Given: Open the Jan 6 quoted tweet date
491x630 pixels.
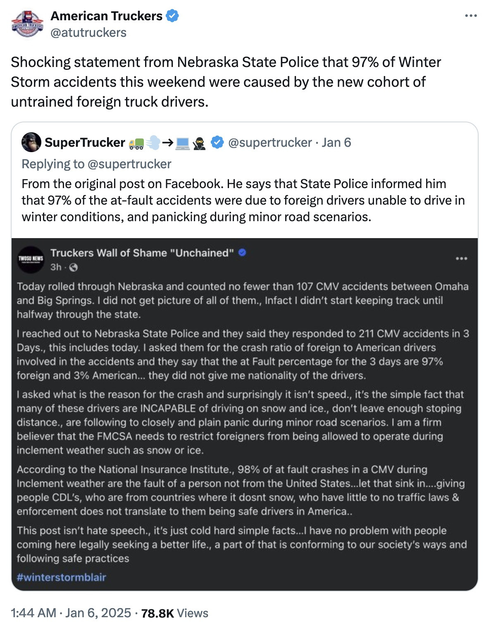Looking at the screenshot, I should 336,143.
